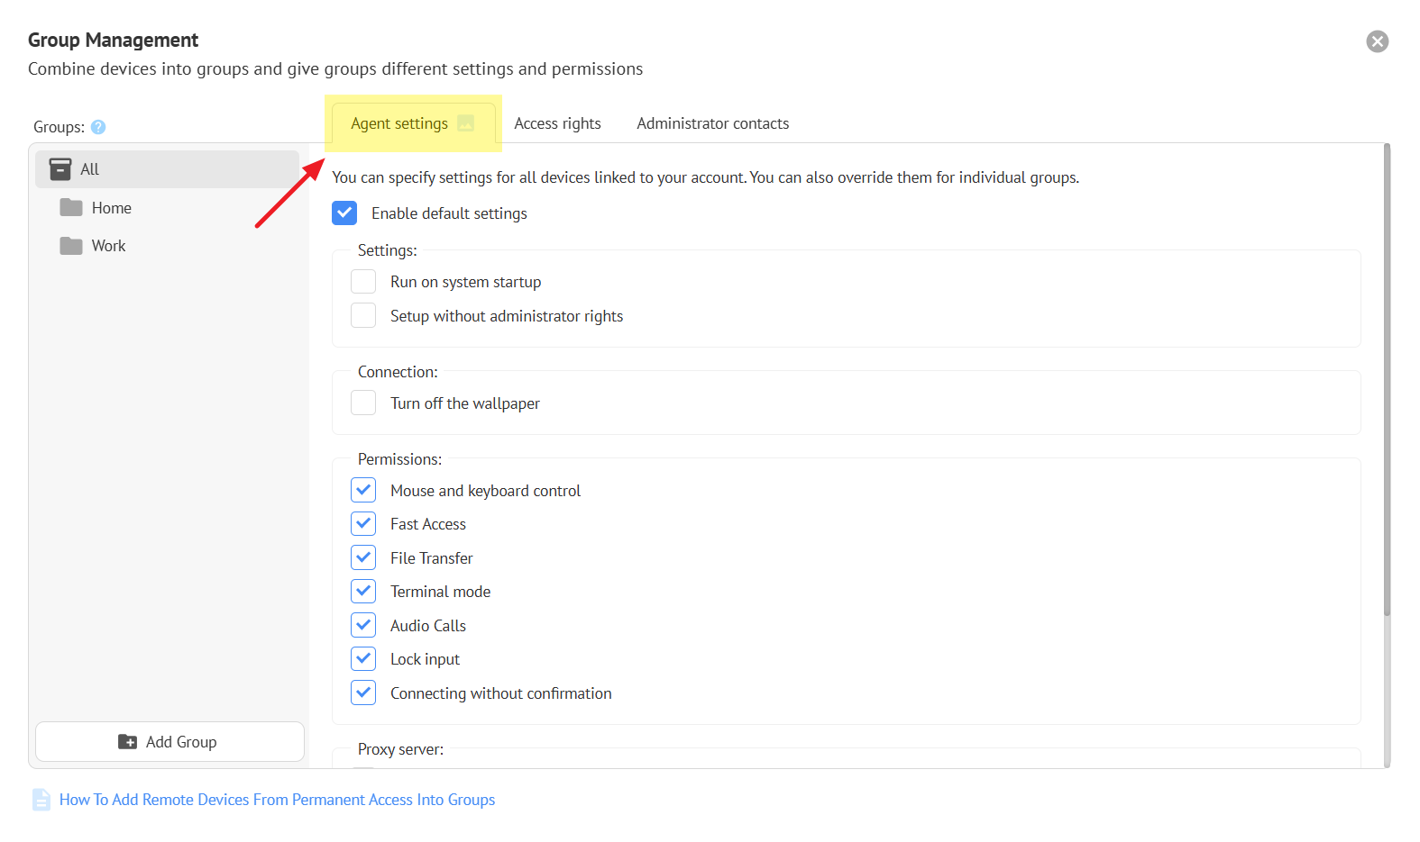Screen dimensions: 1420x842
Task: Disable Connecting without confirmation
Action: 363,693
